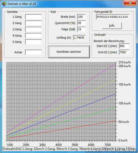Screen dimensions: 138x153
Task: Select the Querschnitt (%) field
Action: coord(81,23)
